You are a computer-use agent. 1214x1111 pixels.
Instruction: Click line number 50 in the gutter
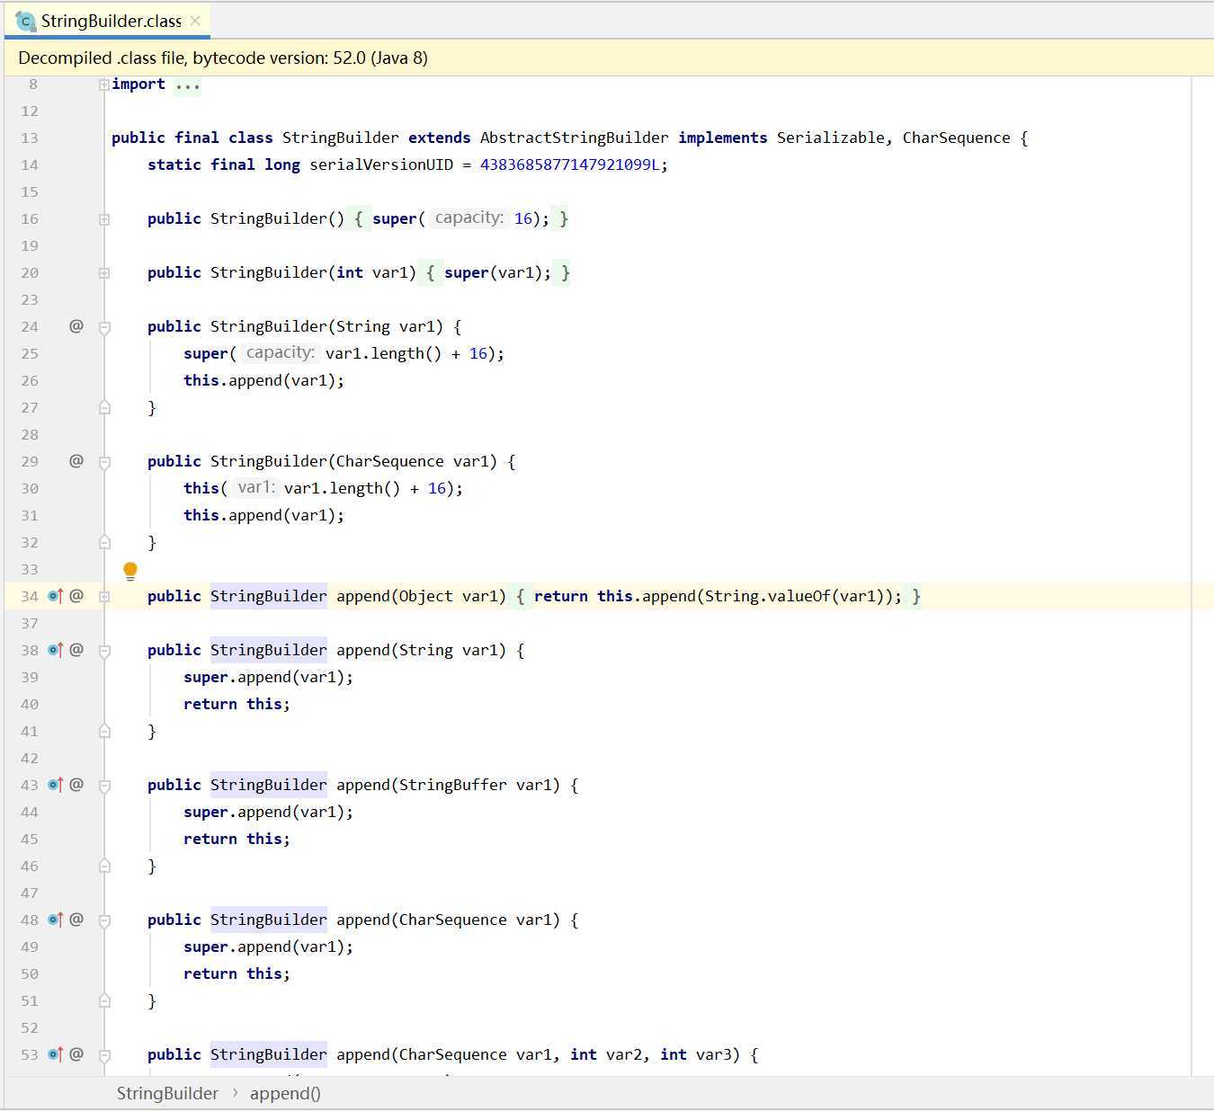click(30, 973)
